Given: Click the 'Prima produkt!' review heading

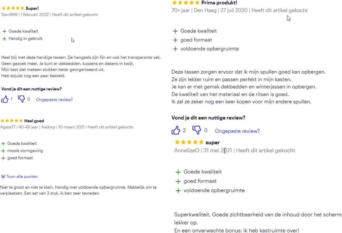Looking at the screenshot, I should point(219,3).
